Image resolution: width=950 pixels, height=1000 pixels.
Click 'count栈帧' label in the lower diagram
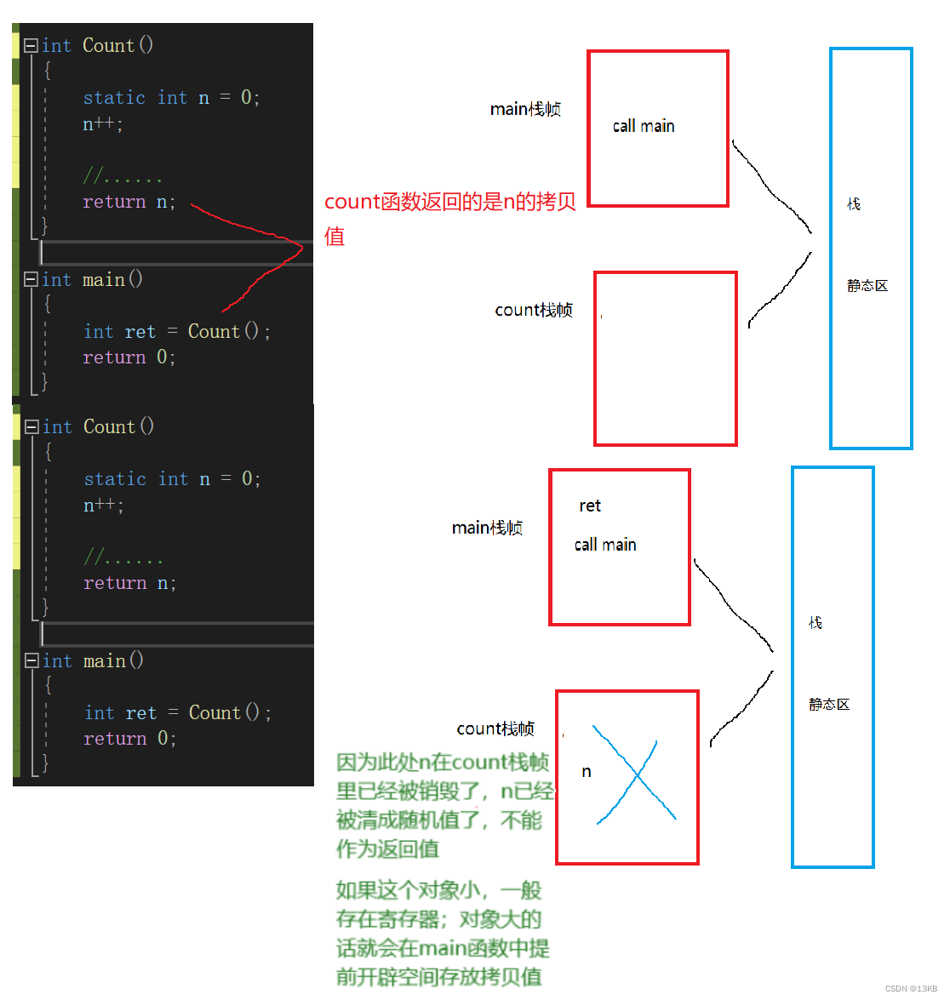point(495,729)
